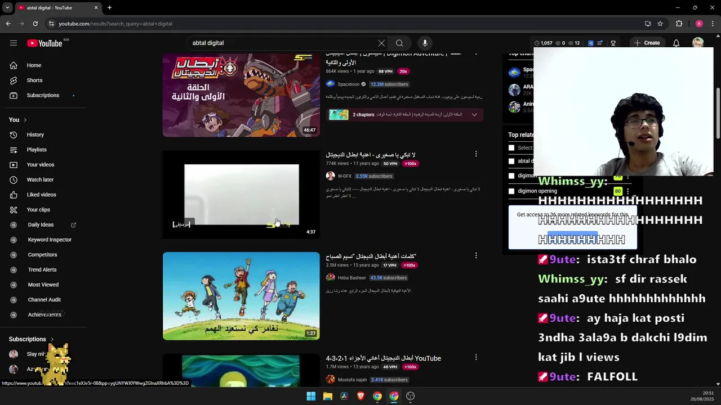Open options for the Heba Basheer video

coord(476,255)
